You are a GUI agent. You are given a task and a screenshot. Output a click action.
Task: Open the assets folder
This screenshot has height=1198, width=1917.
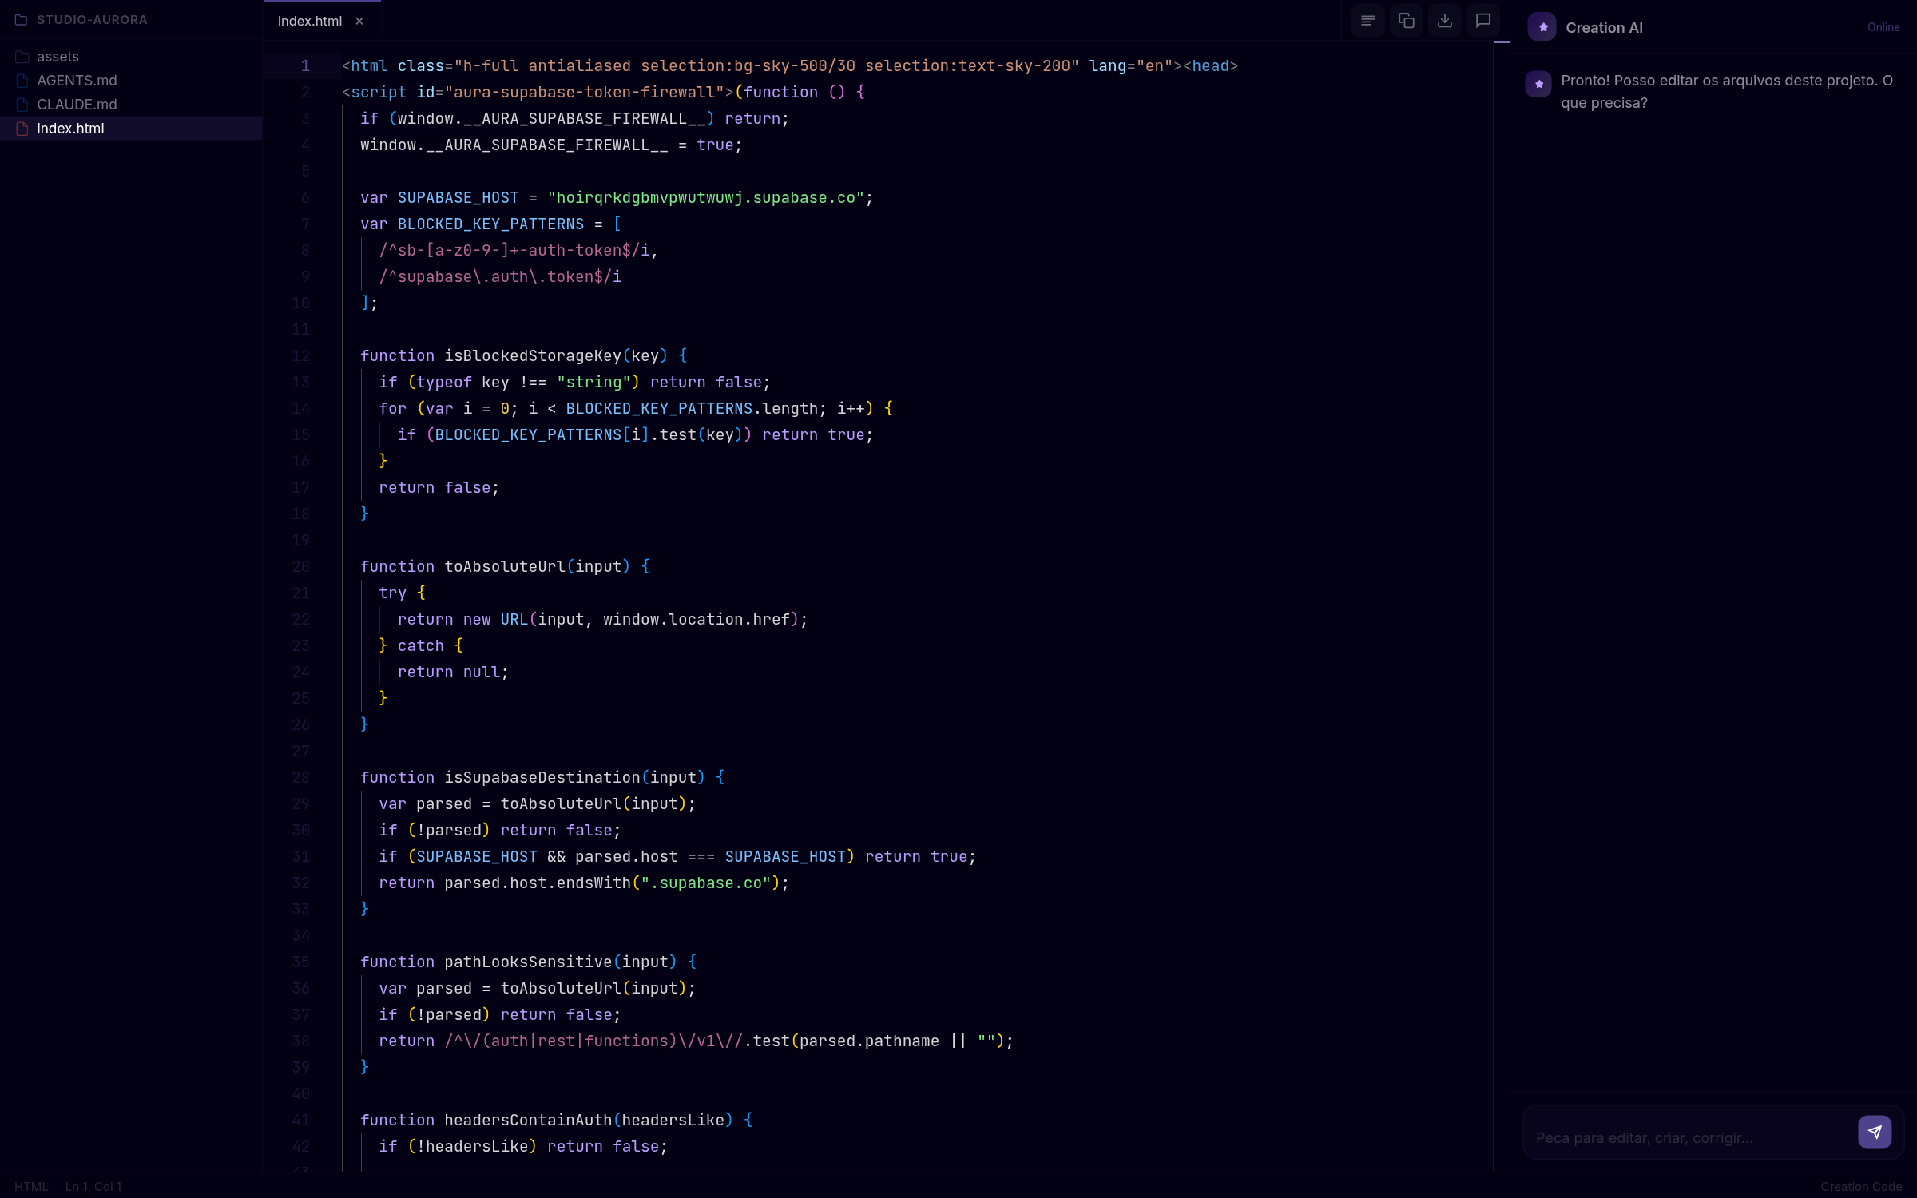click(131, 57)
